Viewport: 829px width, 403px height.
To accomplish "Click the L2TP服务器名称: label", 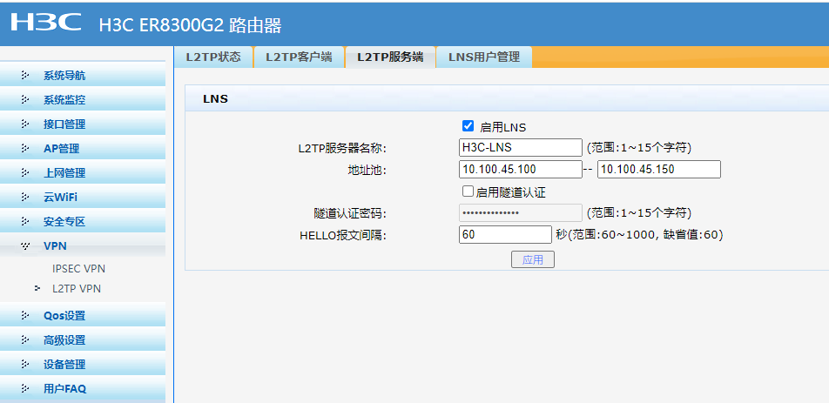I will (342, 149).
